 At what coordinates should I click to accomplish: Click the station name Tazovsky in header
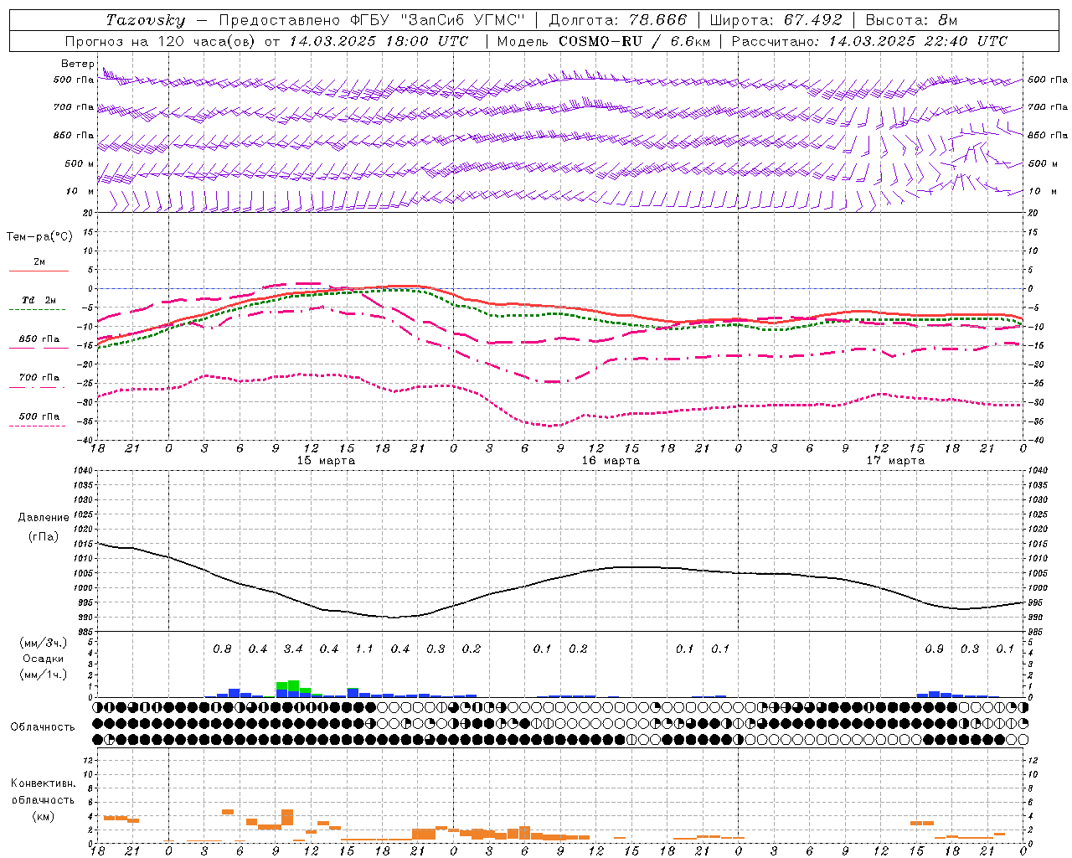click(145, 20)
